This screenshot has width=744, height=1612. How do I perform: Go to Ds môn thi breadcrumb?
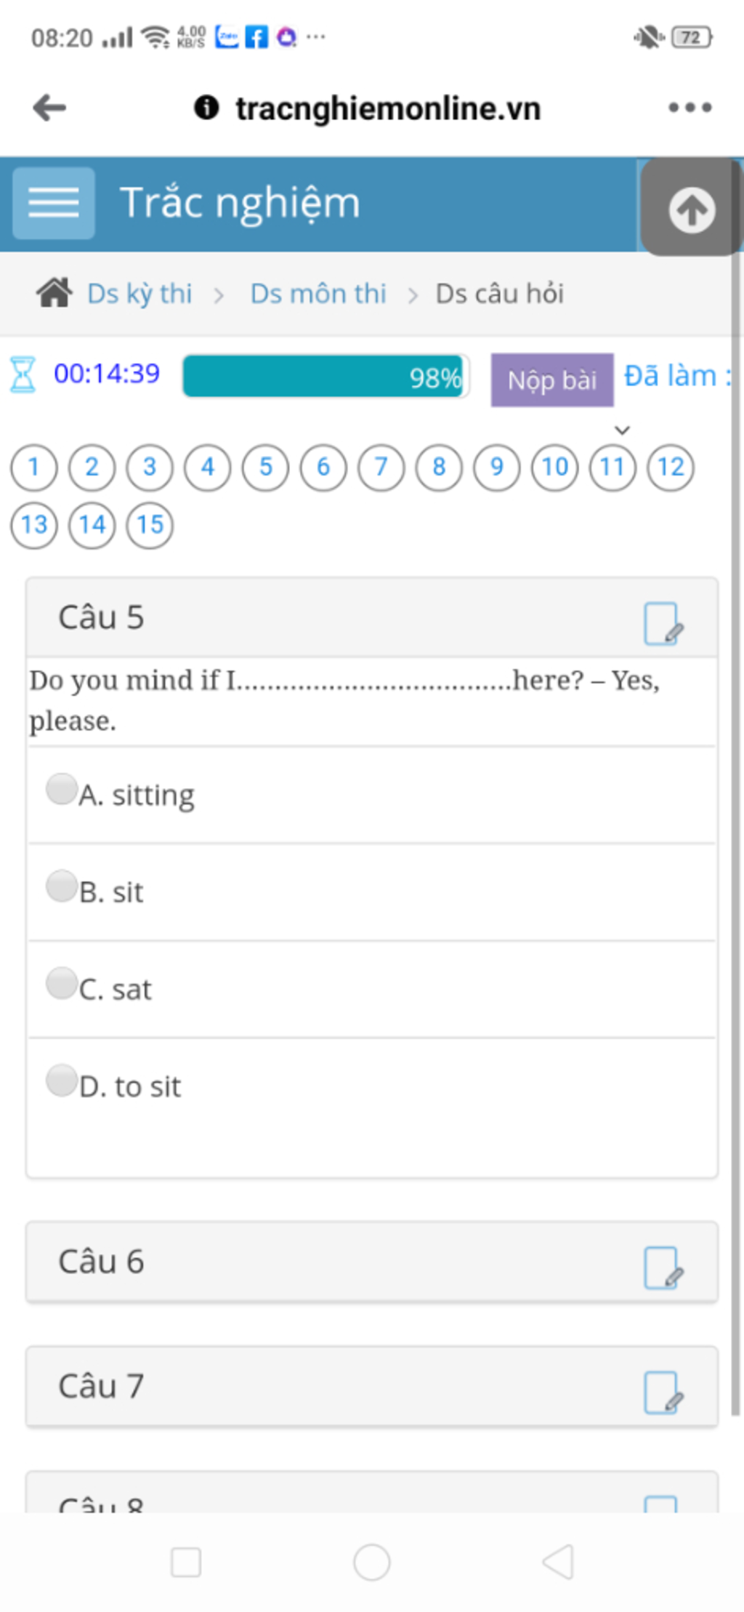click(x=318, y=294)
